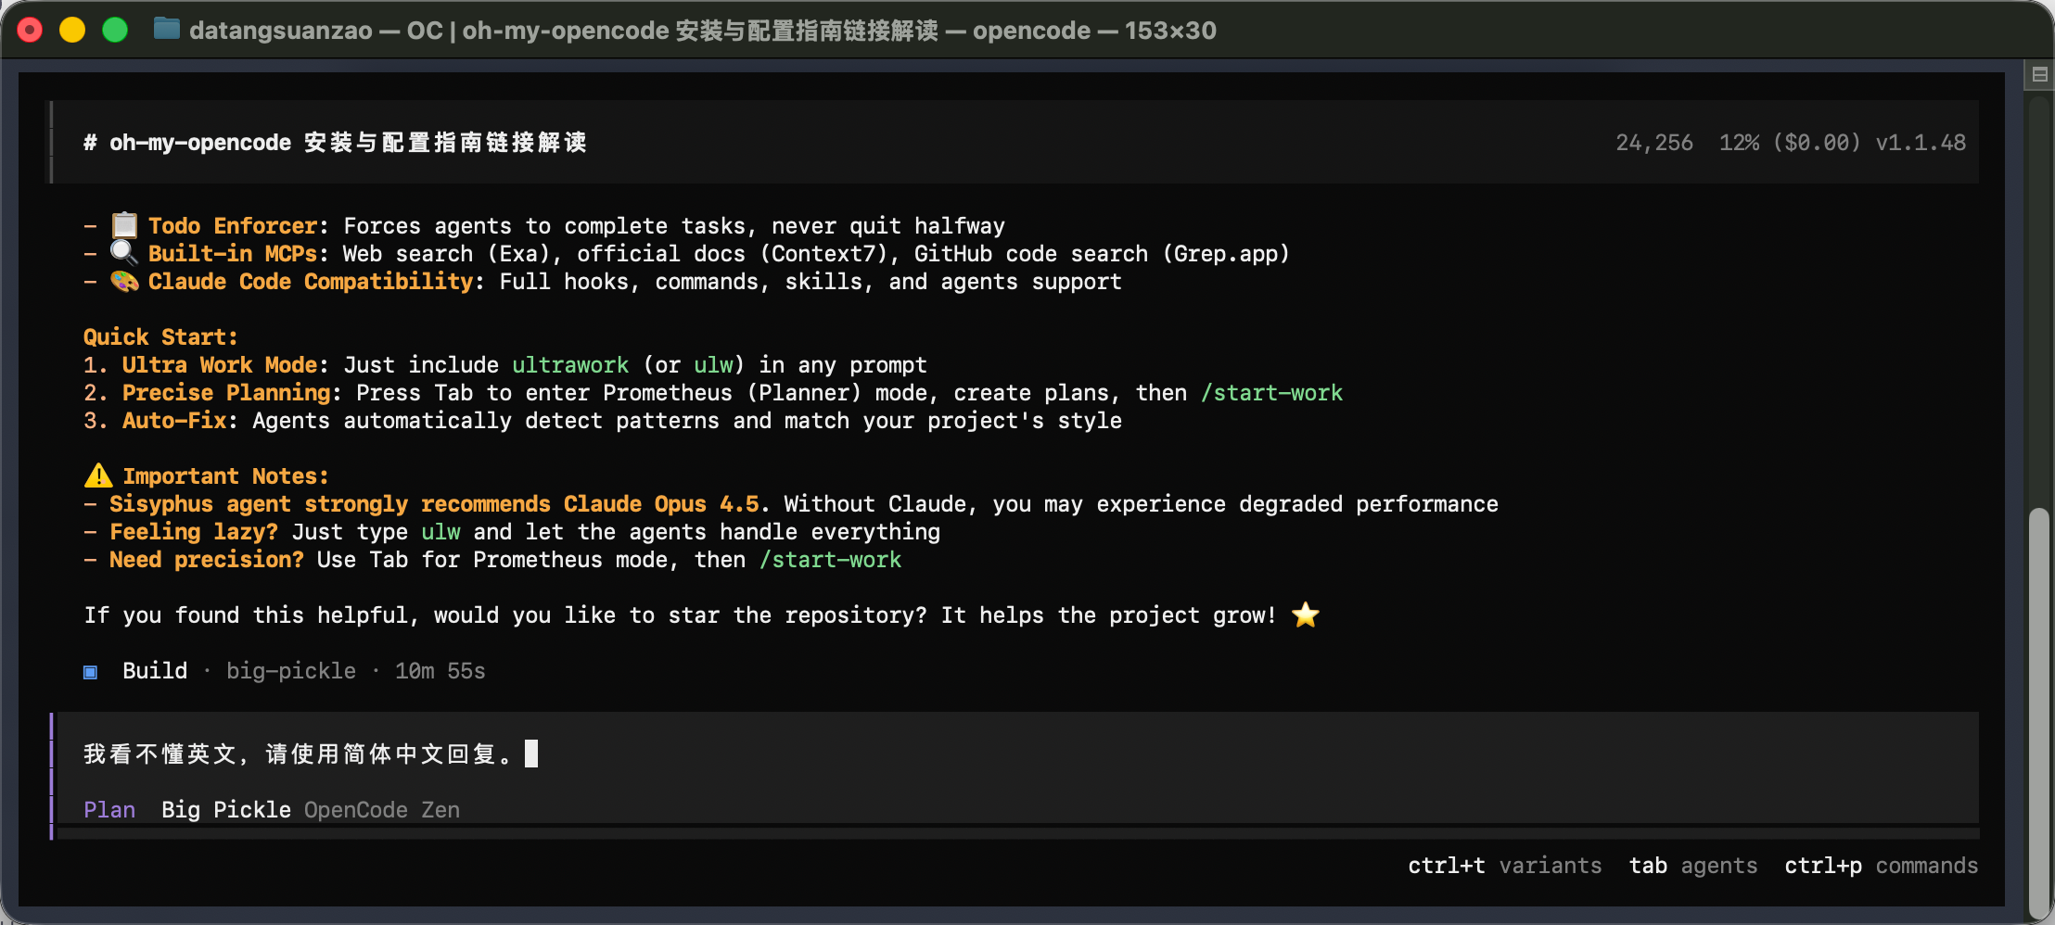
Task: Click the yellow minimize window button
Action: click(72, 31)
